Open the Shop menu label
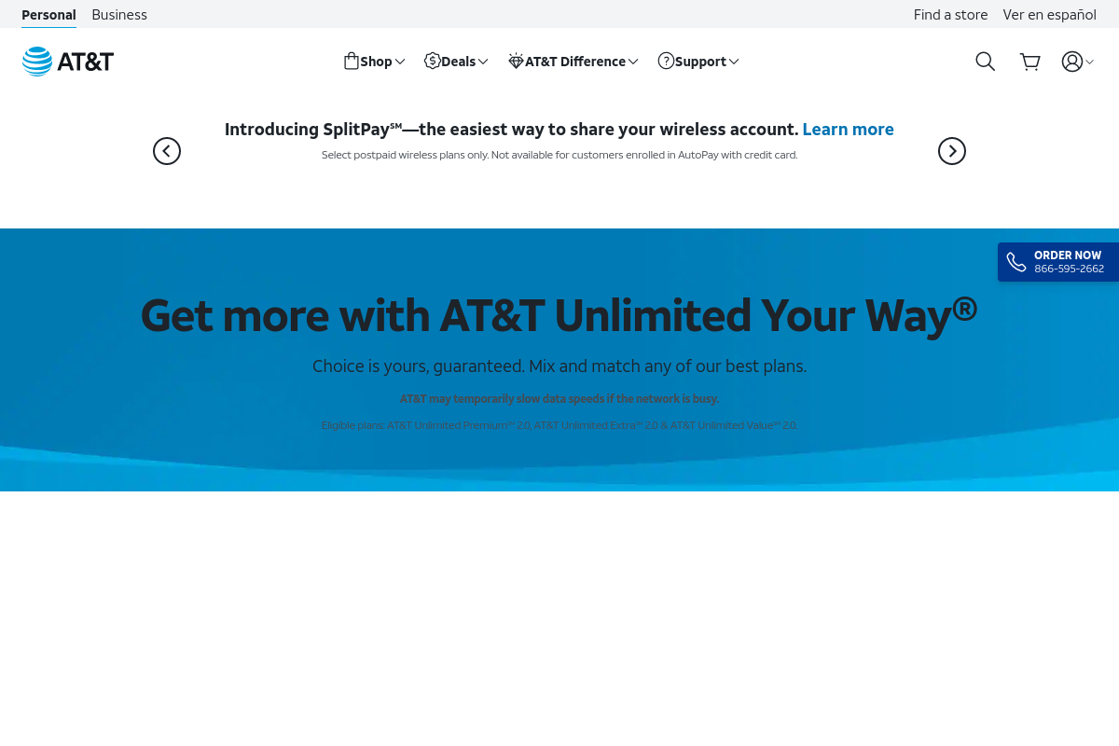Screen dimensions: 1119x746 coord(376,62)
